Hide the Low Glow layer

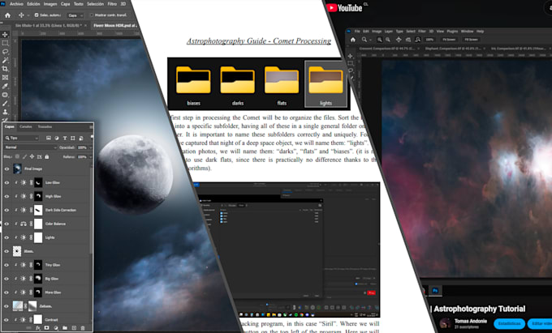[6, 182]
